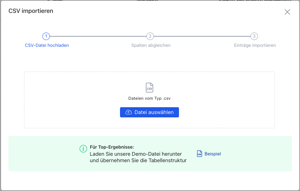Screen dimensions: 300x191
Task: Click the green info icon
Action: [x=83, y=149]
